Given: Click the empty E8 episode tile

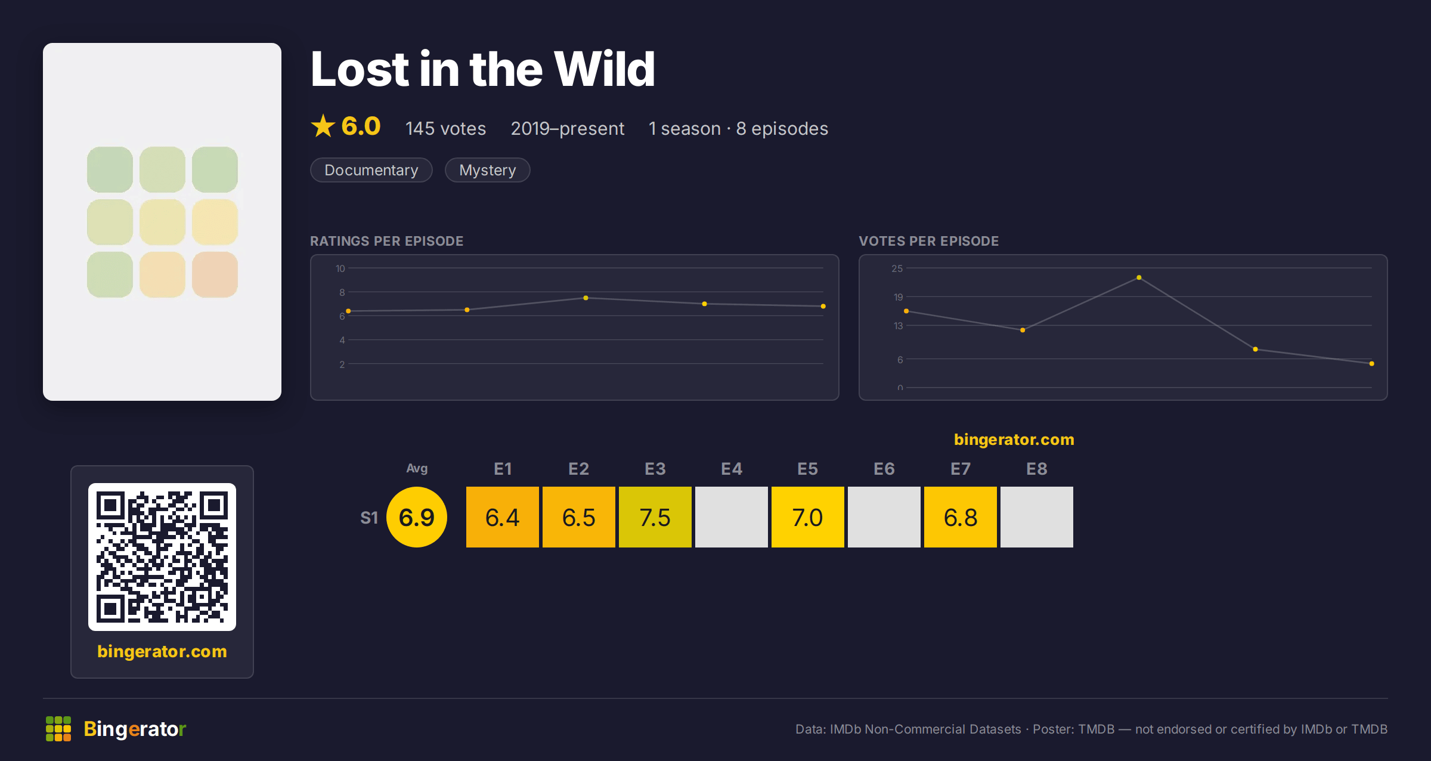Looking at the screenshot, I should (x=1037, y=517).
